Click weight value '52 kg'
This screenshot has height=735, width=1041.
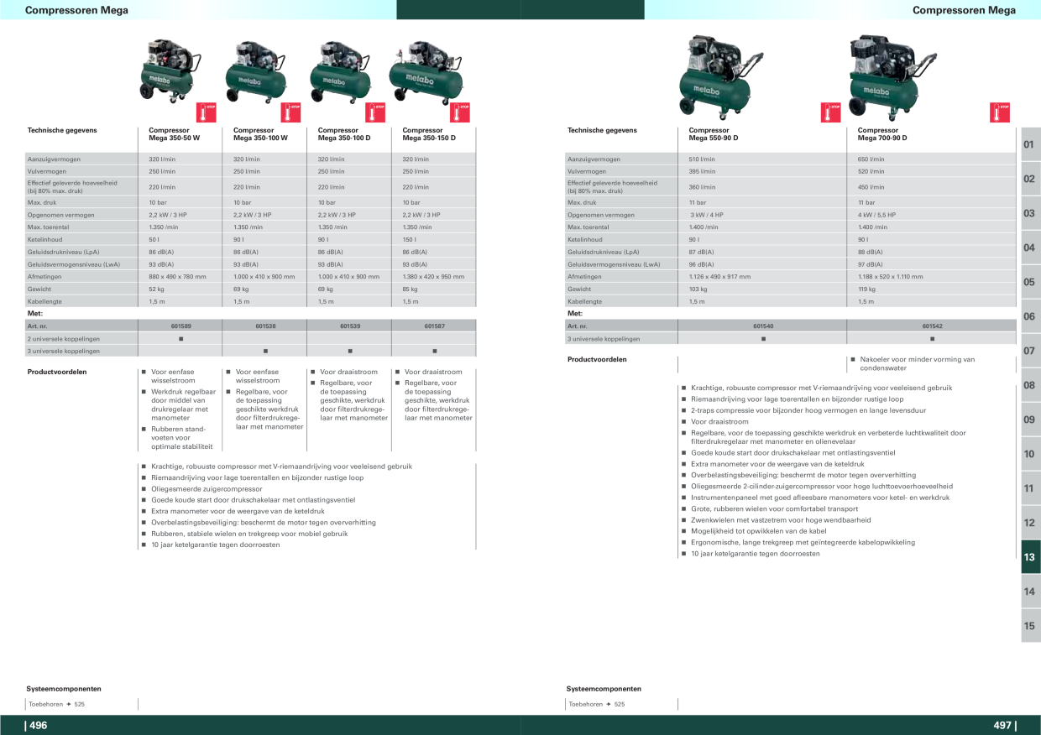pyautogui.click(x=157, y=289)
